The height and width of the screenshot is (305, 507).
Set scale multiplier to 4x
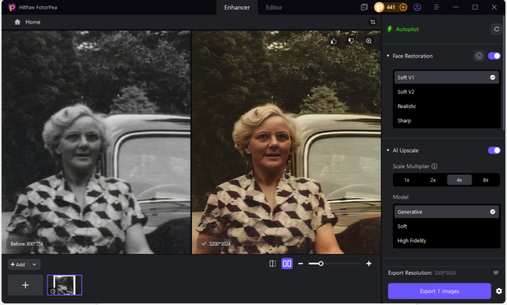459,180
